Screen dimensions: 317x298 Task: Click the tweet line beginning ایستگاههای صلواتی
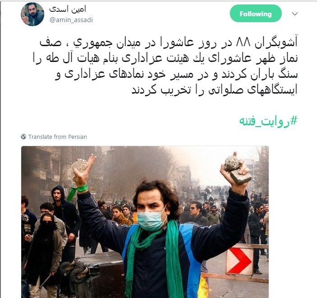214,90
